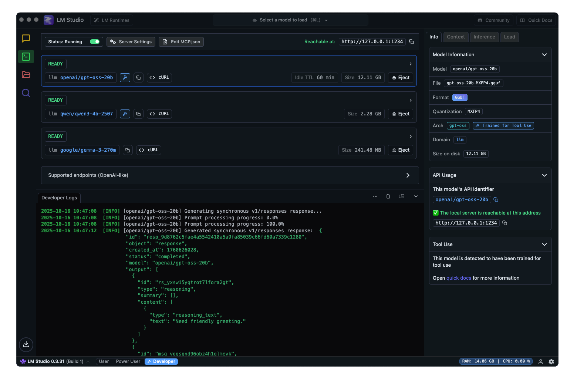The width and height of the screenshot is (577, 381).
Task: Select the Context tab in the right panel
Action: tap(456, 37)
